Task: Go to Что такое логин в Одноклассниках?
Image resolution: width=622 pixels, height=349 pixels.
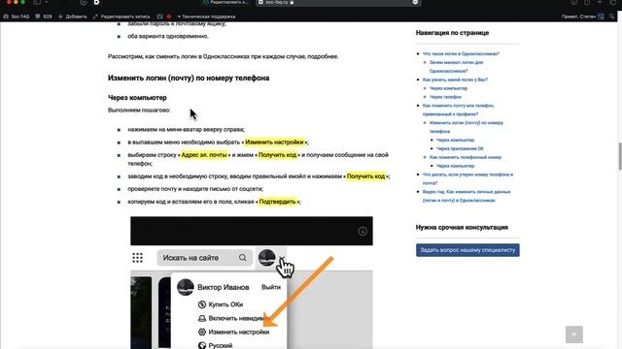Action: (x=461, y=54)
